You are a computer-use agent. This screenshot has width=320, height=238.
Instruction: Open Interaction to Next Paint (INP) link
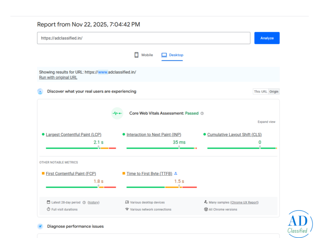(154, 135)
